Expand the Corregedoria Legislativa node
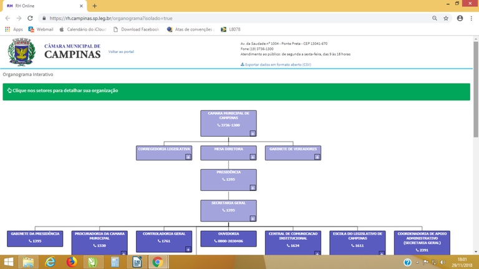The image size is (479, 269). [188, 157]
